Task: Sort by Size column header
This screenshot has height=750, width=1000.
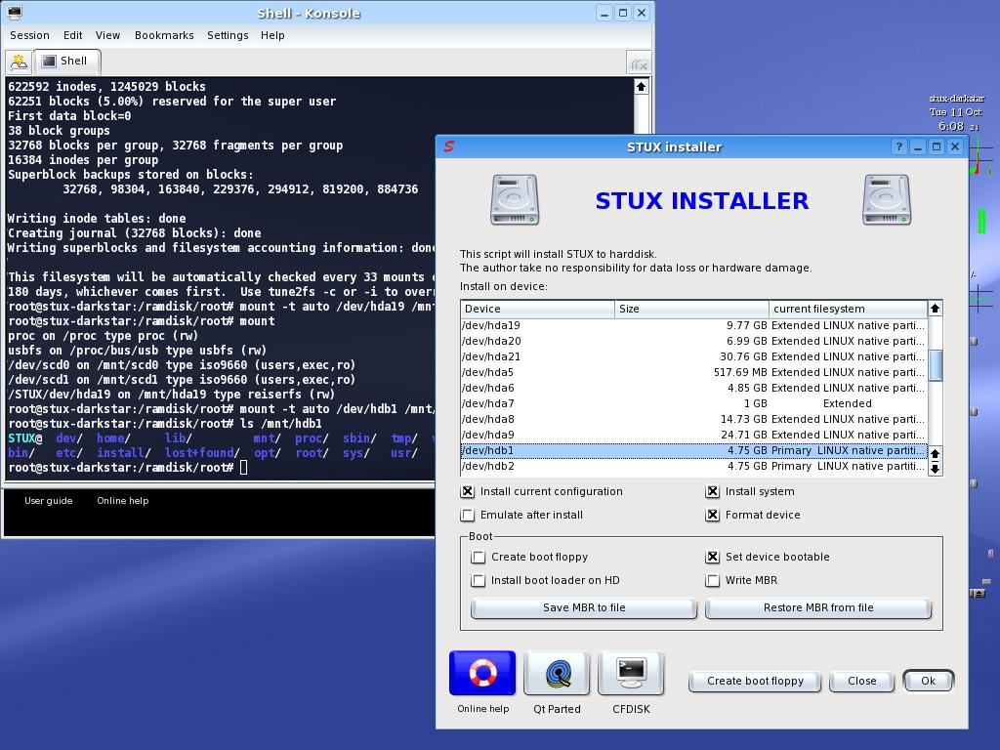Action: point(692,309)
